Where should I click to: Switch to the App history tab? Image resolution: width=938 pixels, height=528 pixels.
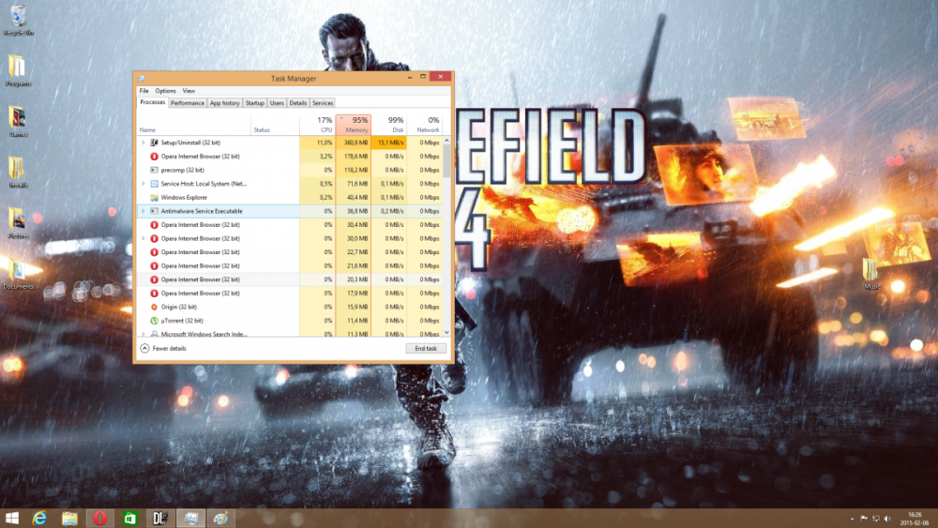pyautogui.click(x=224, y=103)
